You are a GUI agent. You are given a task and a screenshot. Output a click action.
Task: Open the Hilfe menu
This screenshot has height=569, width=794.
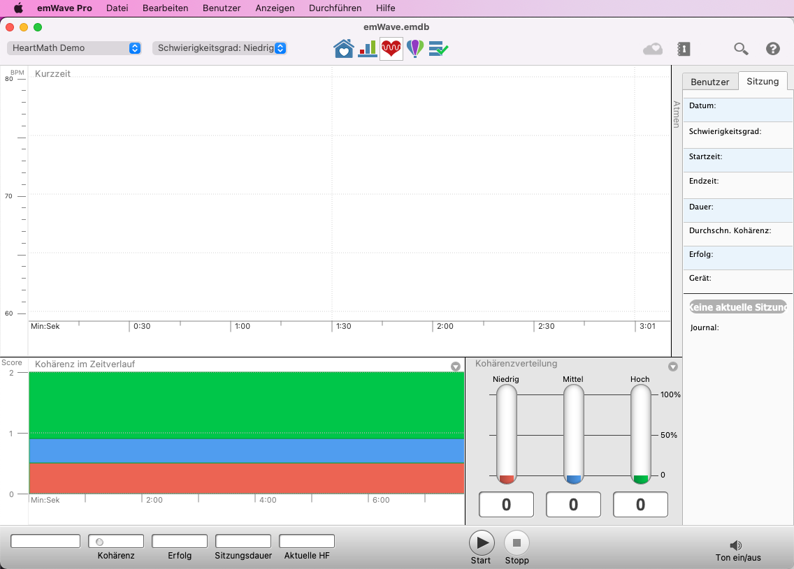[x=385, y=8]
